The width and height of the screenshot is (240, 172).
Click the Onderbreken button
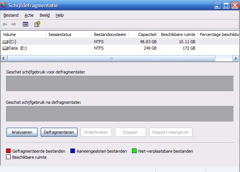(x=96, y=132)
